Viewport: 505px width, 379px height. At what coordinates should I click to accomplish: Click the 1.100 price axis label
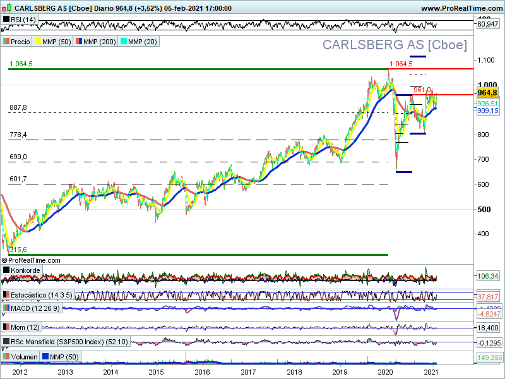click(x=485, y=60)
